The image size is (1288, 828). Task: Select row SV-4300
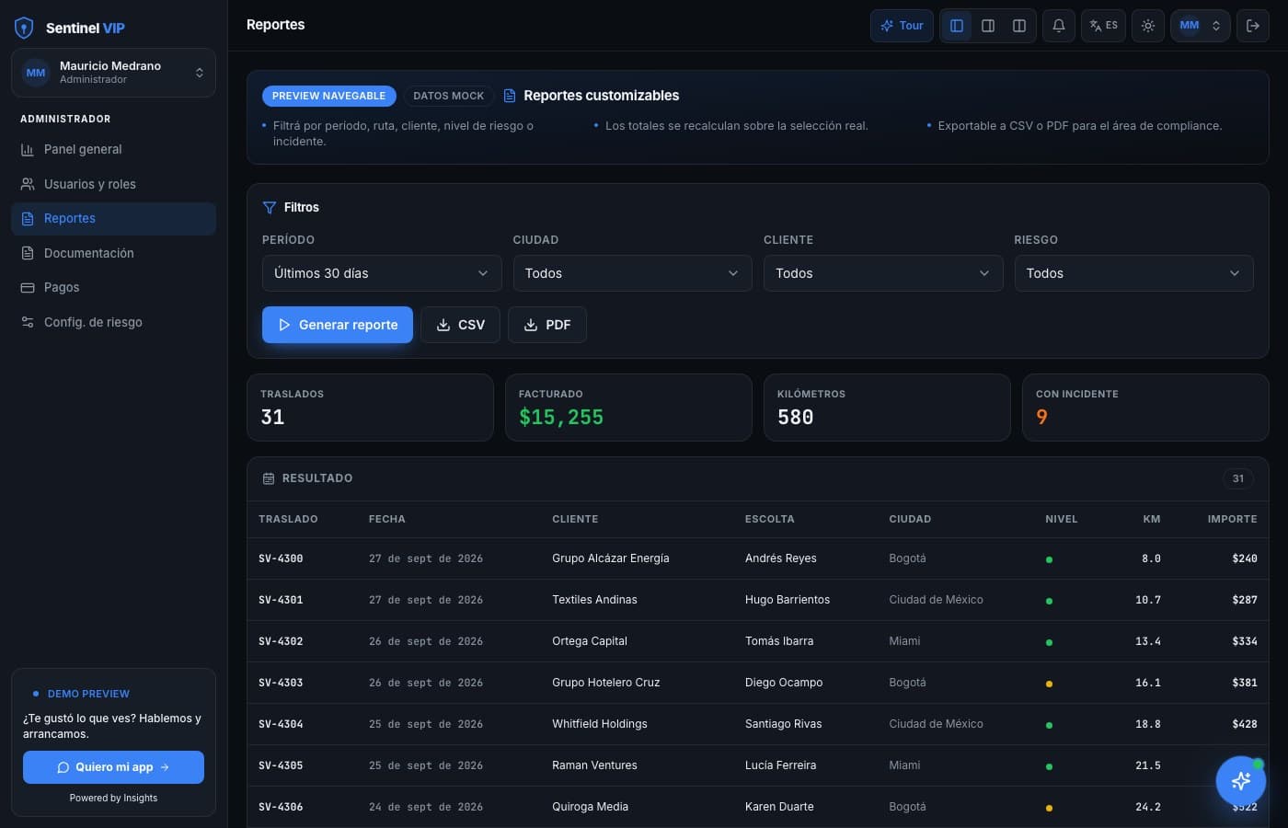tap(757, 558)
